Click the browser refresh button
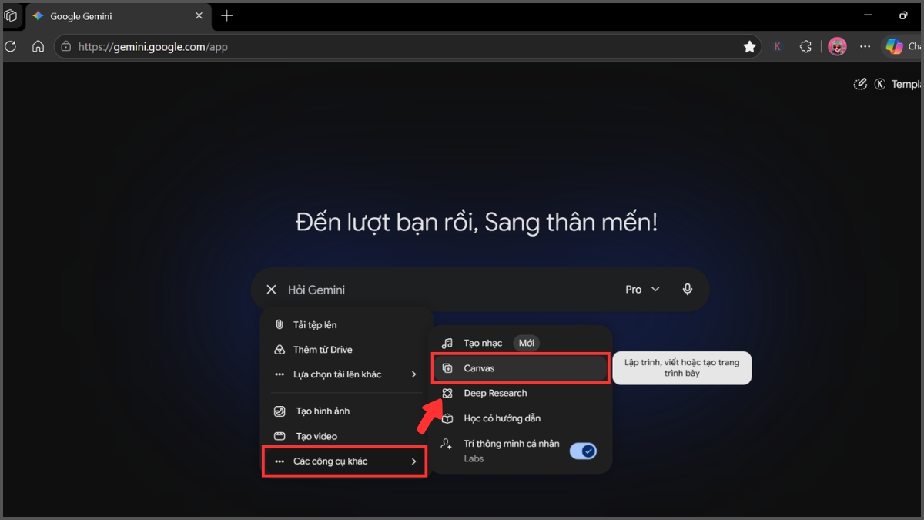 (x=11, y=46)
